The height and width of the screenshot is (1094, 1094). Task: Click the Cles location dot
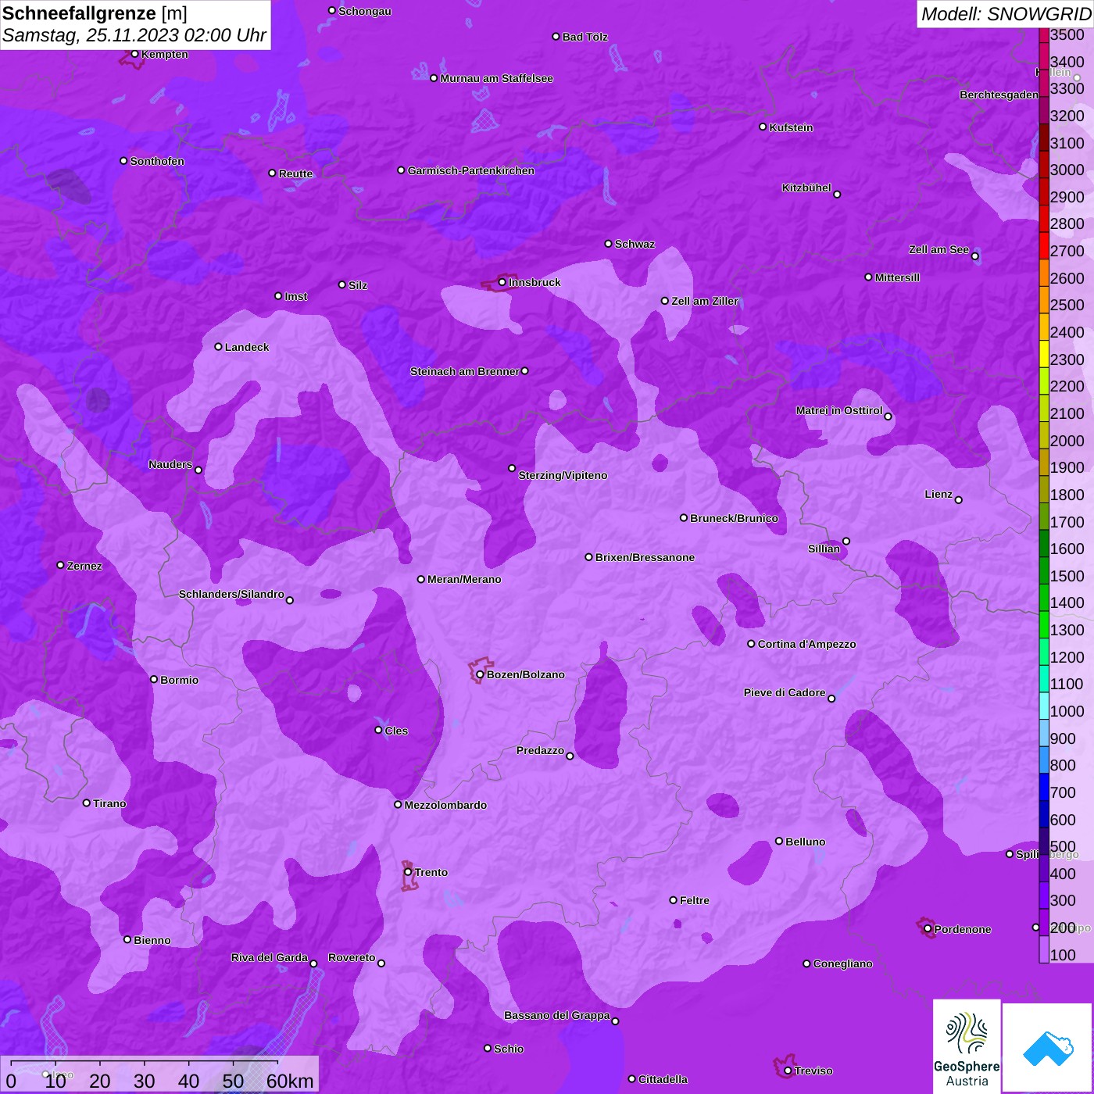click(378, 730)
